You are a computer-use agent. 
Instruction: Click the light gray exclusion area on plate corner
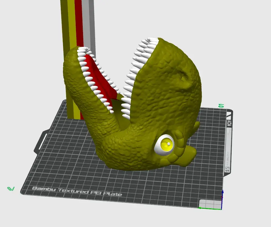point(210,204)
